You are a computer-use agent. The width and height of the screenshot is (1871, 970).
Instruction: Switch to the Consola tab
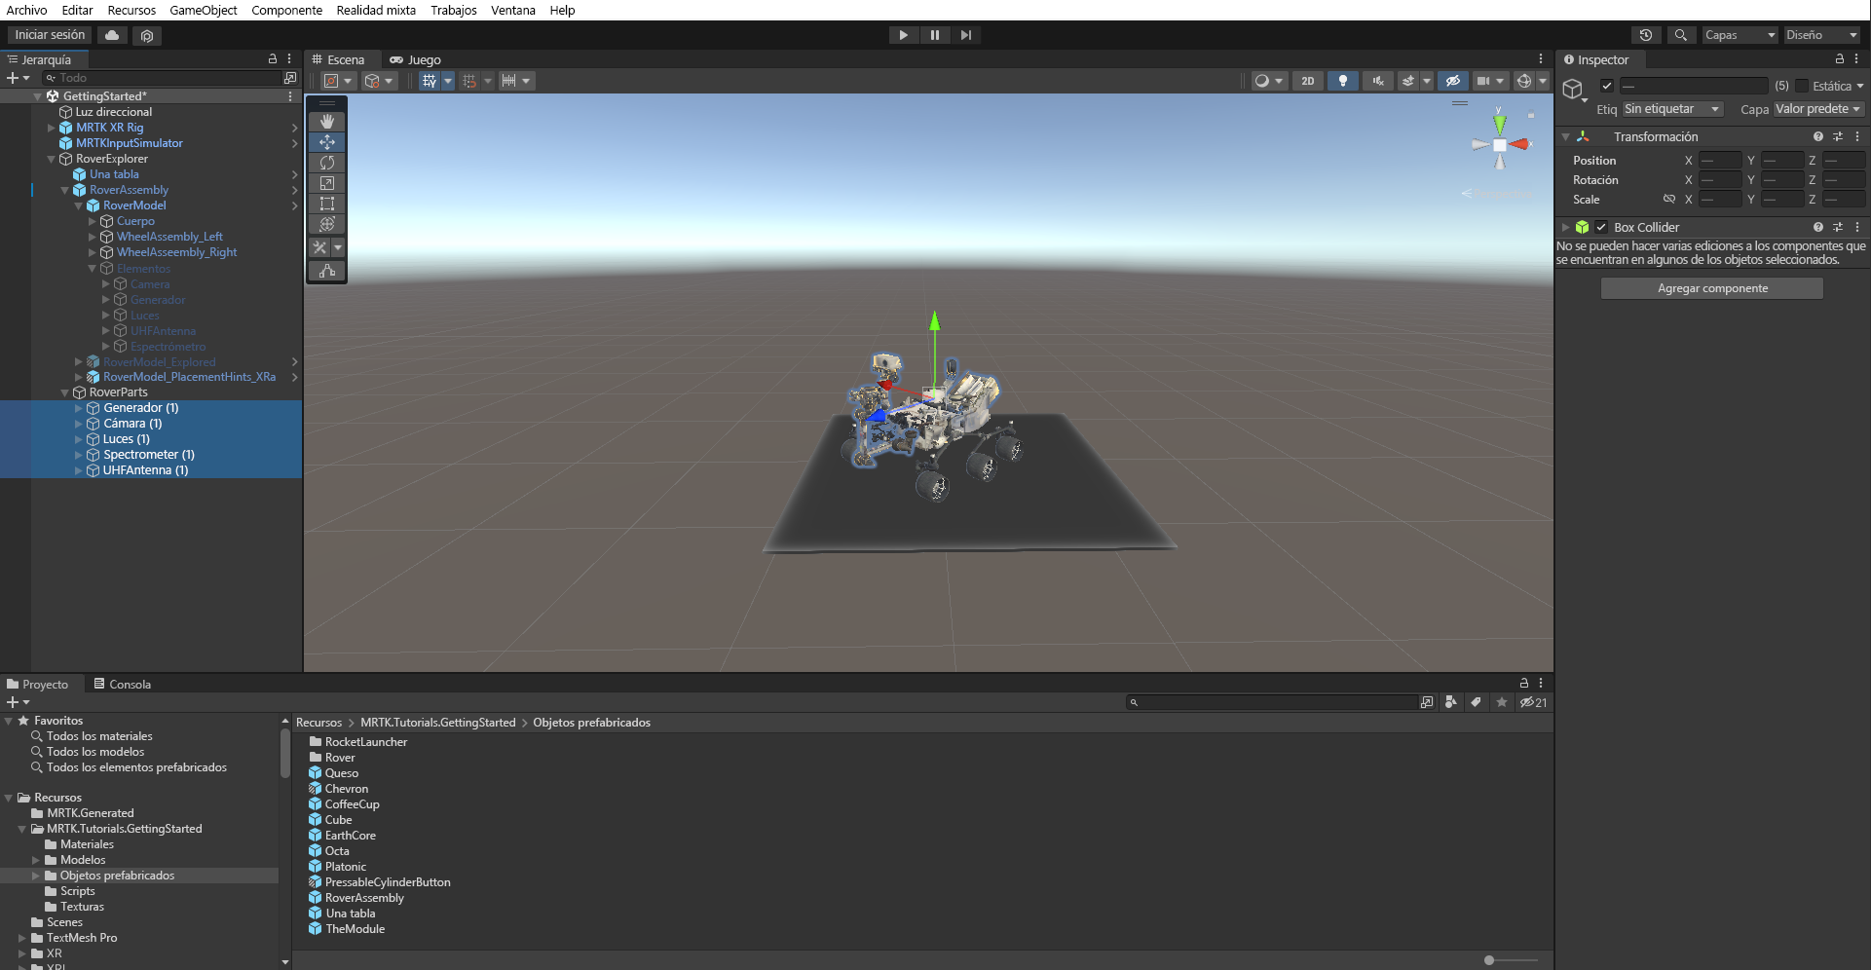tap(122, 684)
